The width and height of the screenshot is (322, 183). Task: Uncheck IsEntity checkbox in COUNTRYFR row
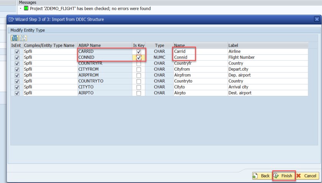click(17, 64)
